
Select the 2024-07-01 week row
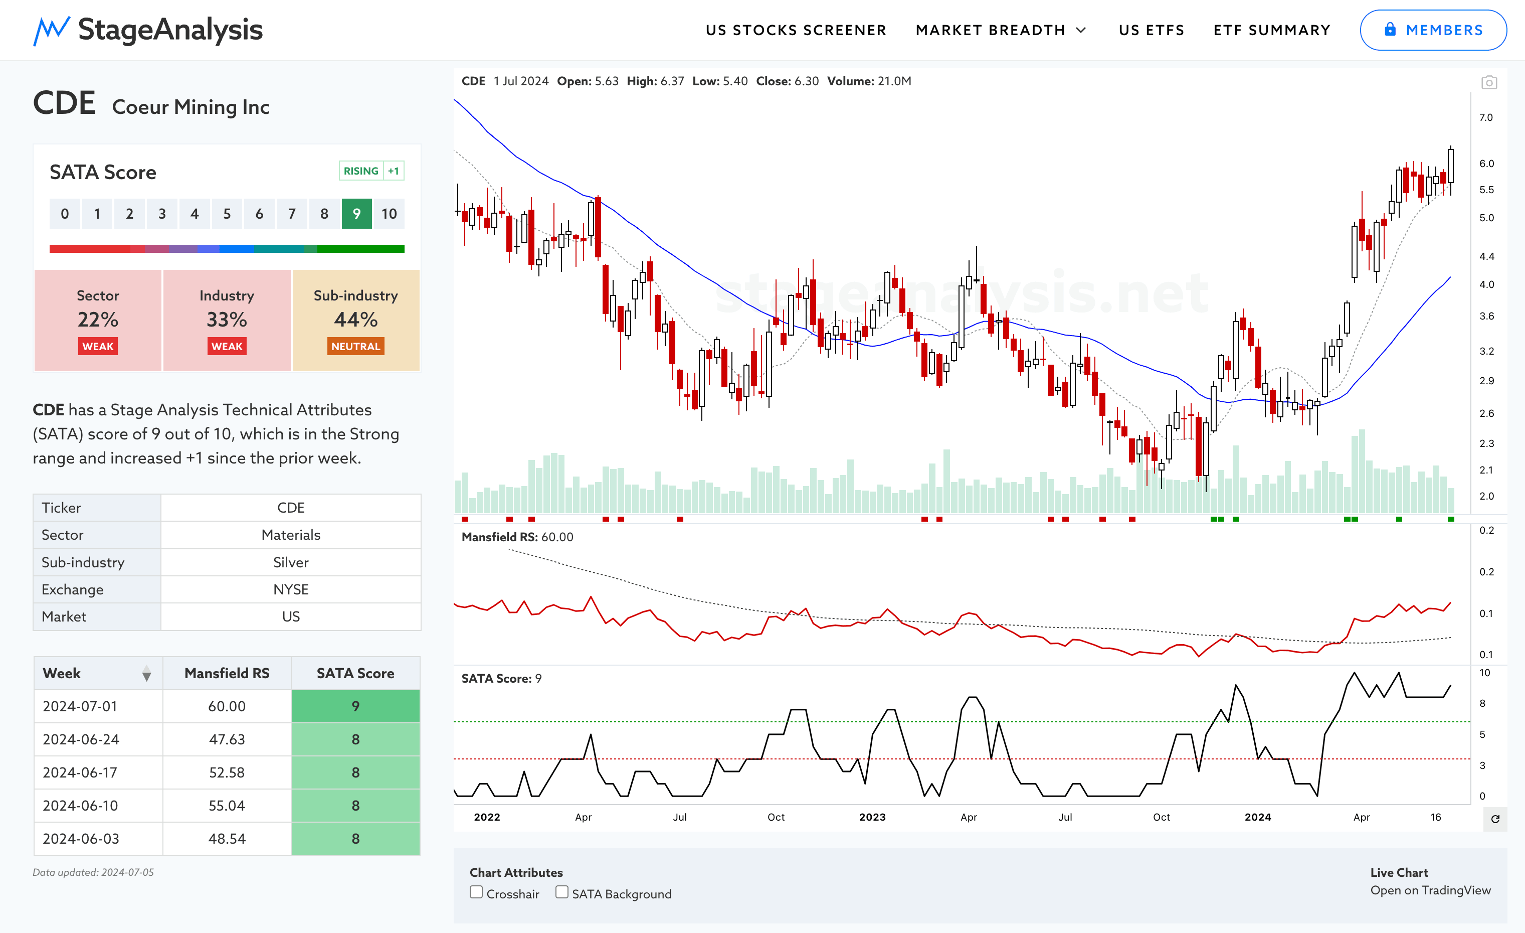[x=227, y=706]
